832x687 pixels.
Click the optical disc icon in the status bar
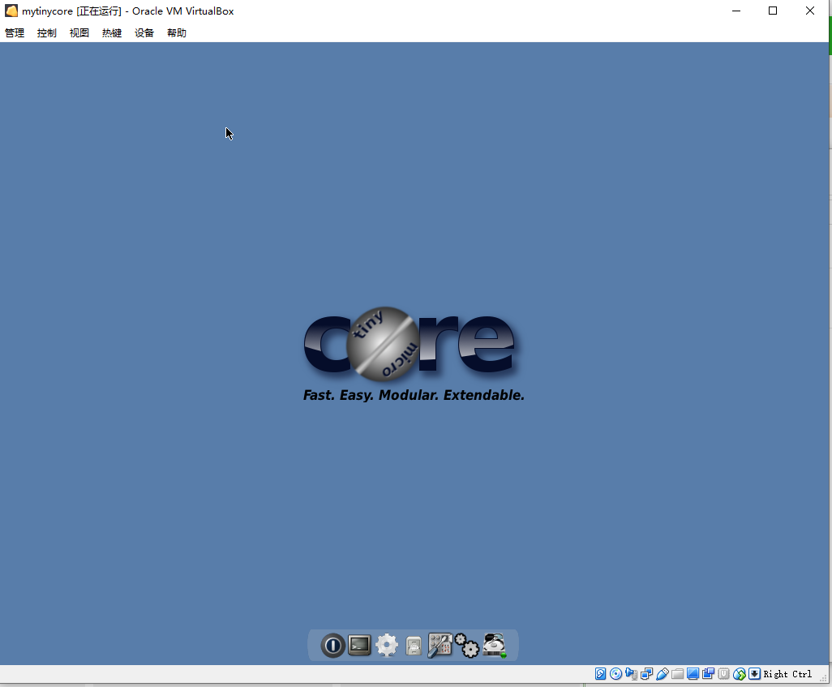coord(615,673)
